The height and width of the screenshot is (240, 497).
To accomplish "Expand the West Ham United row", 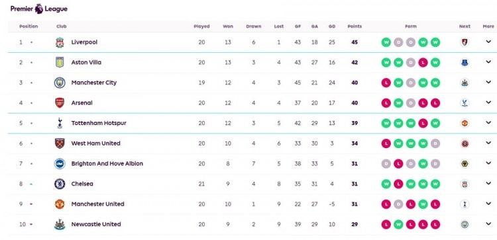I will 488,143.
